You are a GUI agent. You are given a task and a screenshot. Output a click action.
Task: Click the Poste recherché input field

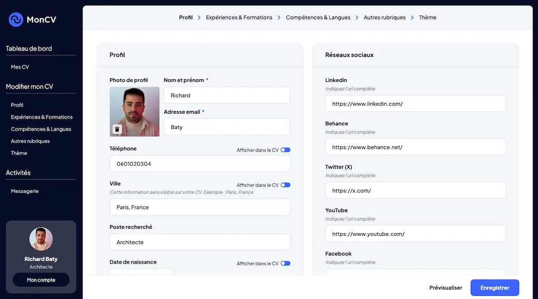(x=200, y=242)
